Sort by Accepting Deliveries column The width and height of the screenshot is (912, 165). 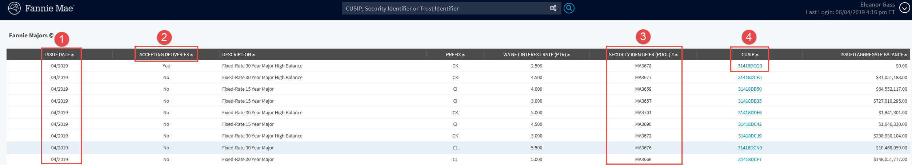pyautogui.click(x=166, y=55)
